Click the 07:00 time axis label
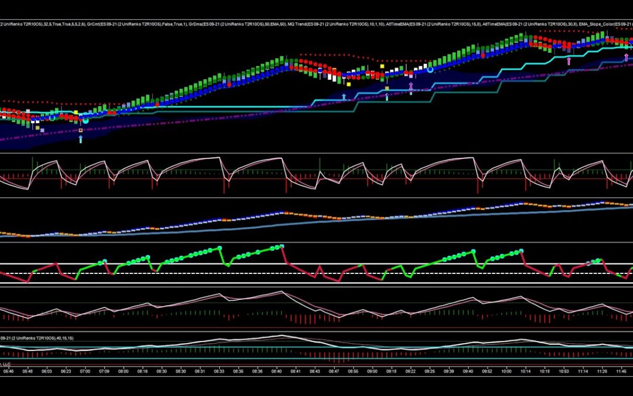This screenshot has width=633, height=396. pos(85,371)
